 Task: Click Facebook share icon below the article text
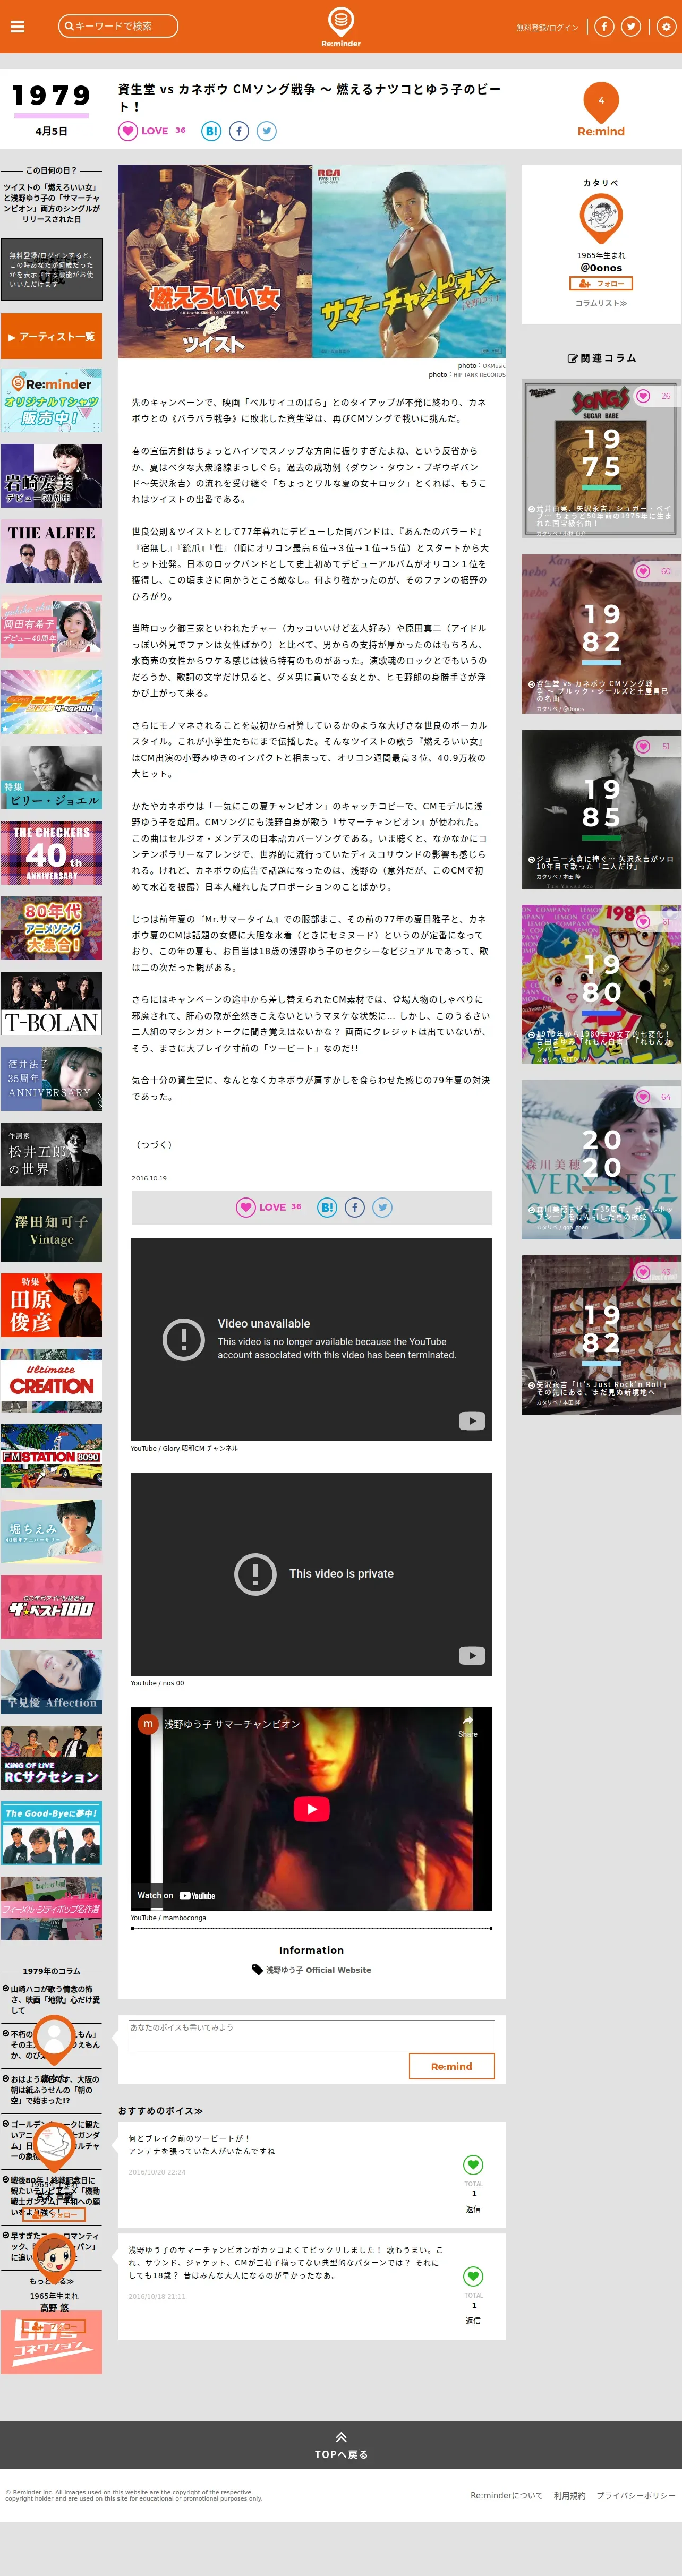pos(355,1207)
